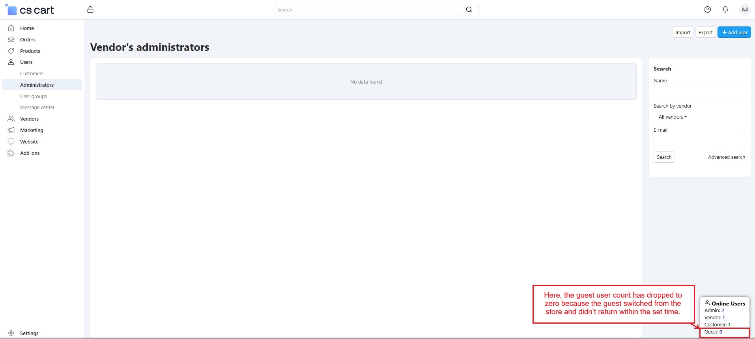Collapse the Users sidebar section

coord(26,62)
